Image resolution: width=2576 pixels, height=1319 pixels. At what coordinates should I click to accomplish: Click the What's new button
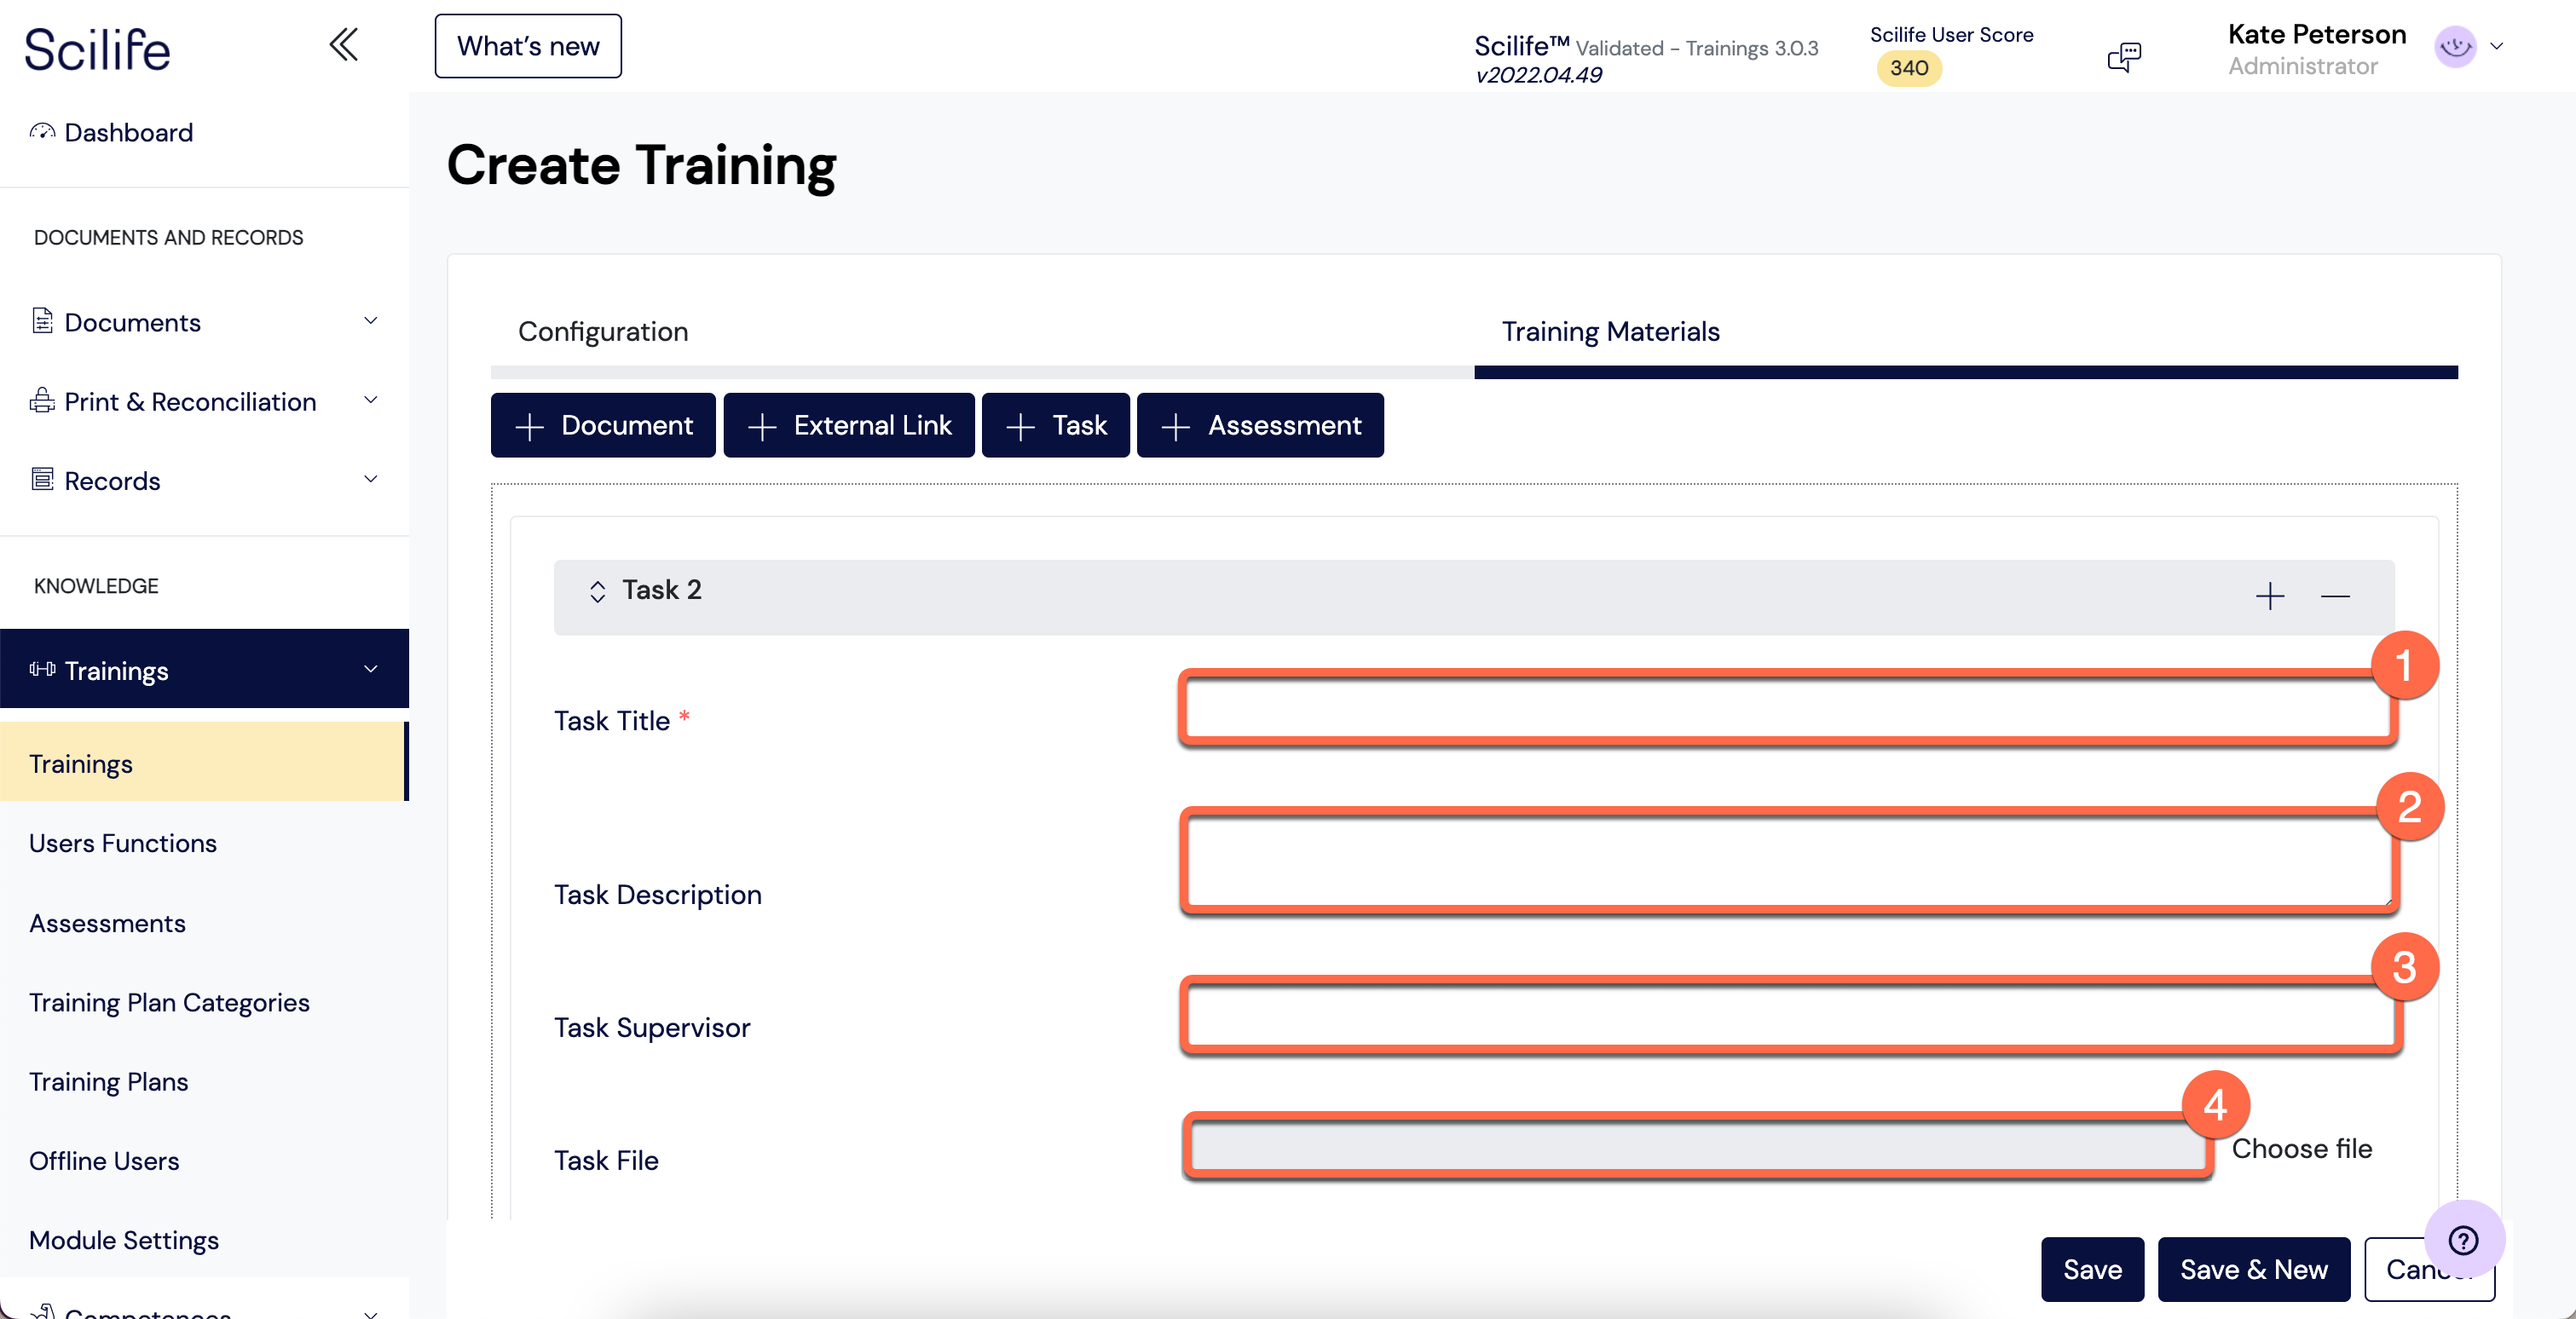[528, 46]
